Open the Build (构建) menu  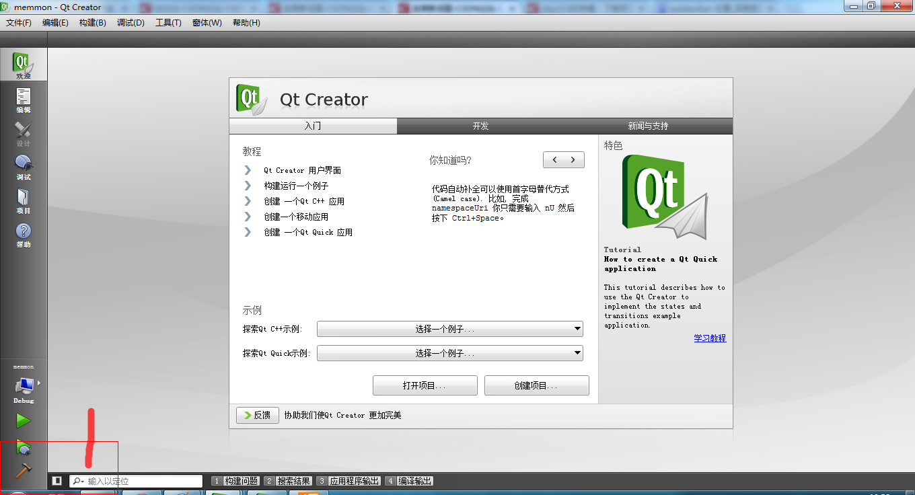click(92, 23)
